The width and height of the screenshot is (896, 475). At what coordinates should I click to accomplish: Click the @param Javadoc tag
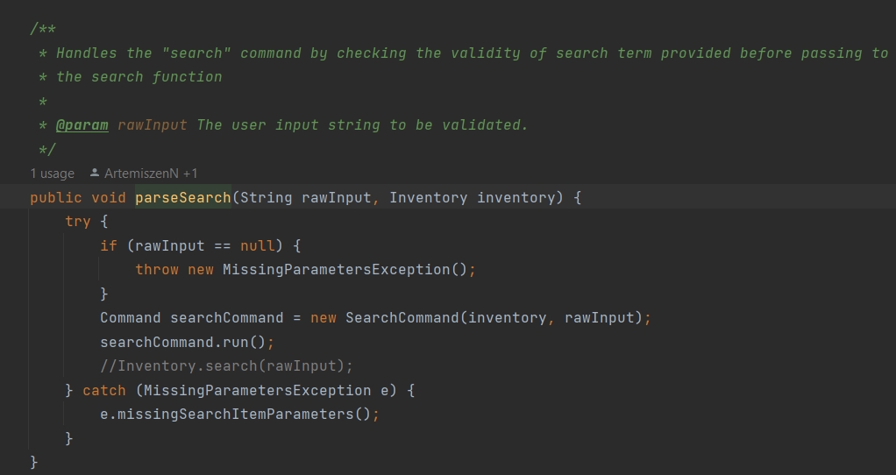click(82, 125)
